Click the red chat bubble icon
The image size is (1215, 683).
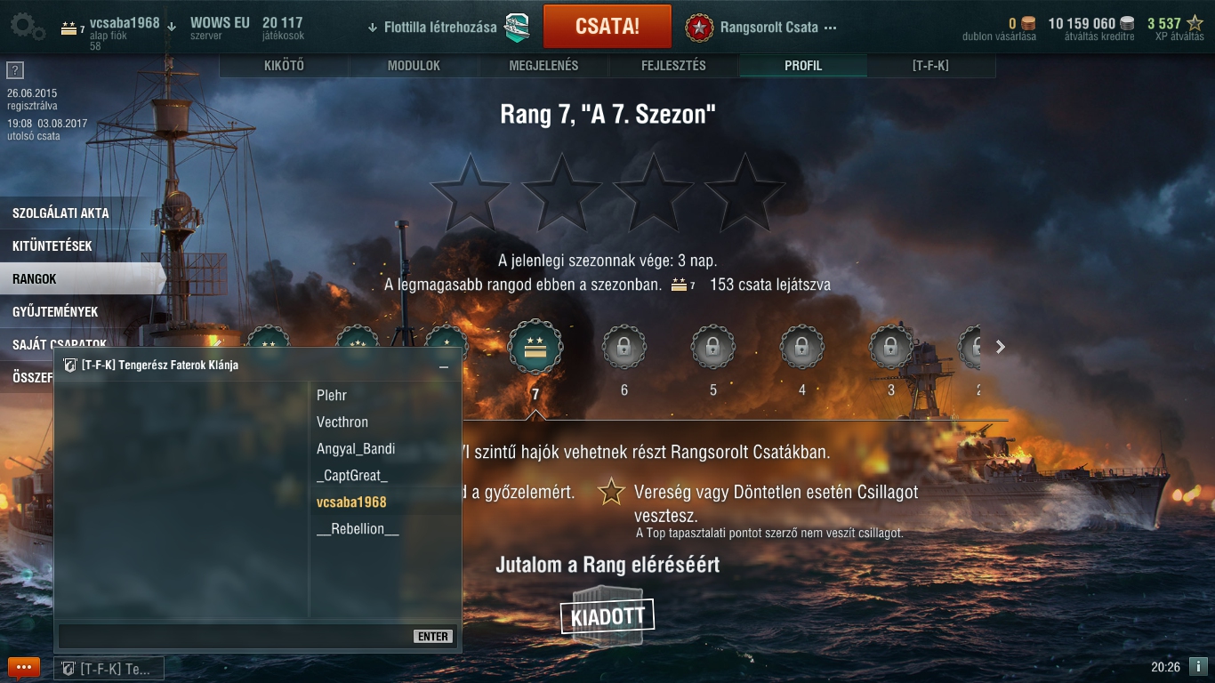coord(24,668)
